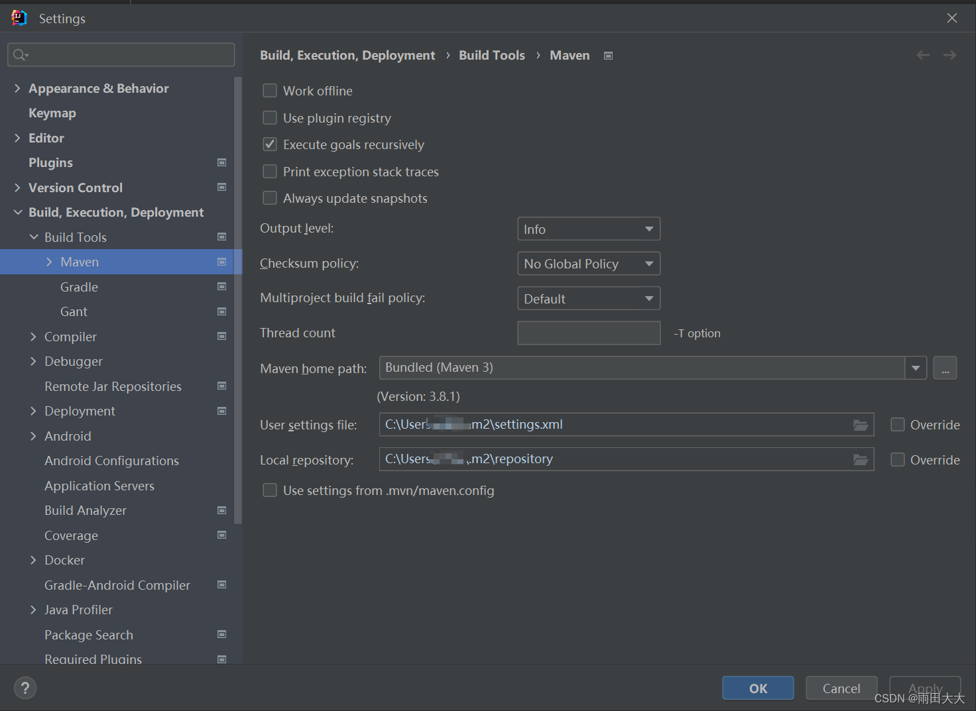Click the Local repository path field
This screenshot has height=711, width=976.
point(627,459)
